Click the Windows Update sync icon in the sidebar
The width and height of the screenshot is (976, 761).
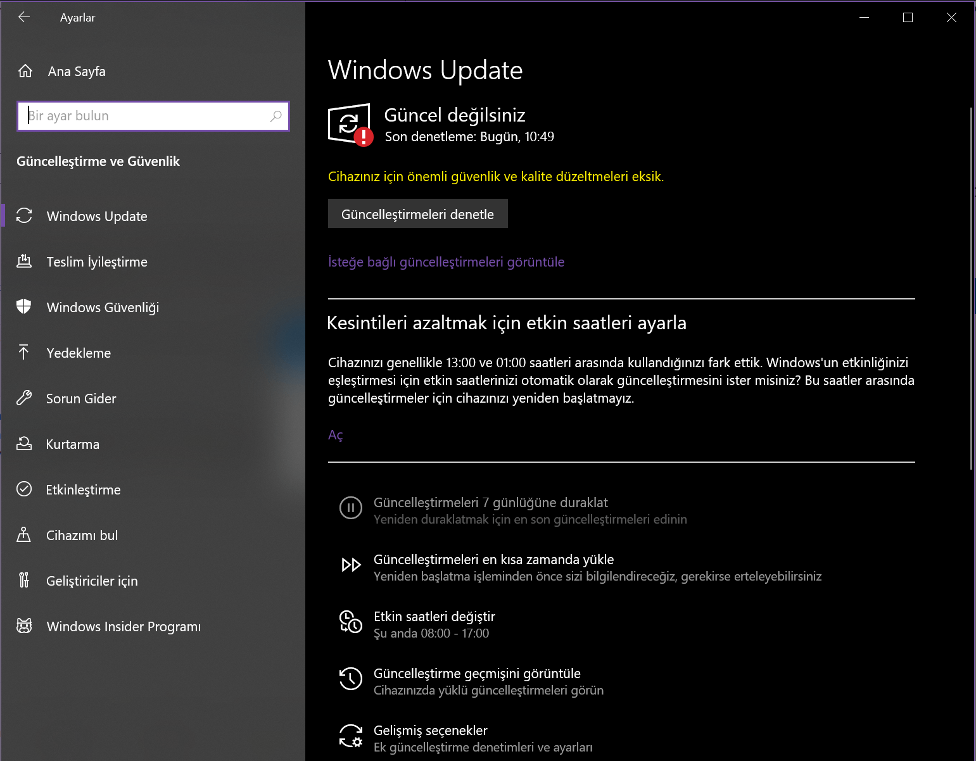pyautogui.click(x=24, y=216)
